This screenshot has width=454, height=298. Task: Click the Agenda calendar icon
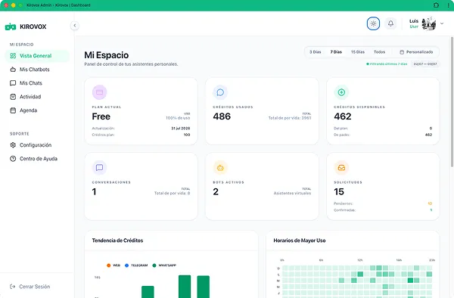click(x=13, y=110)
